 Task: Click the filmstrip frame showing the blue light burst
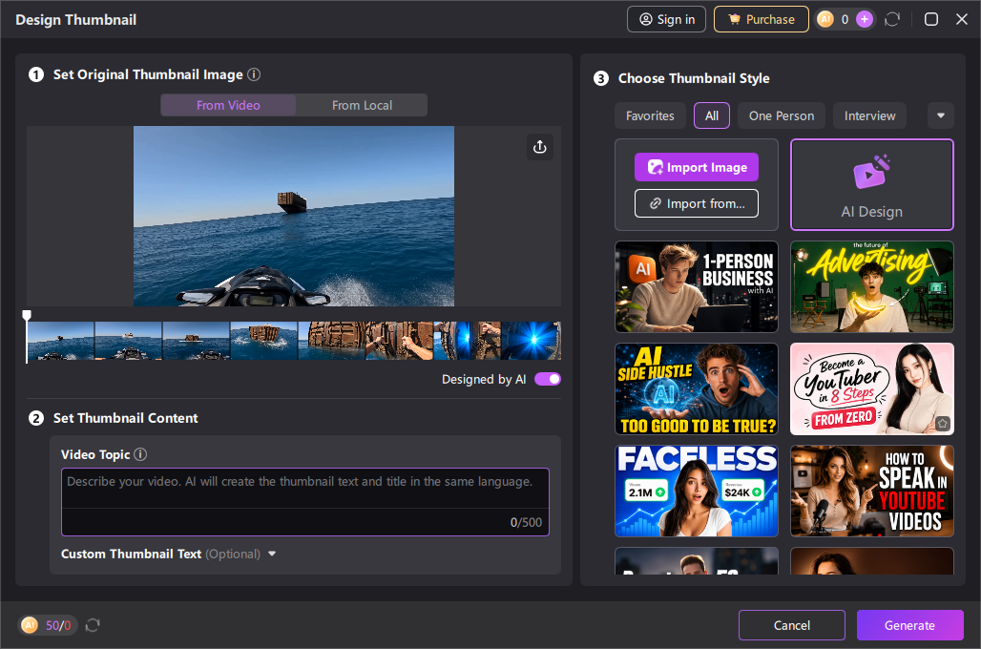click(x=532, y=341)
